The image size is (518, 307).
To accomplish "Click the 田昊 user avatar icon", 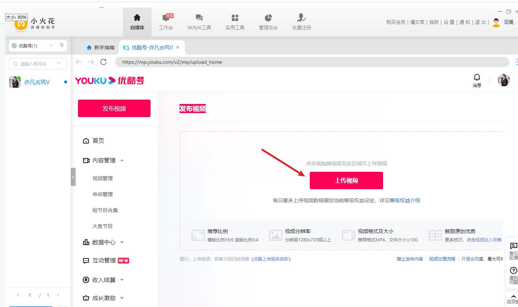I will 496,22.
